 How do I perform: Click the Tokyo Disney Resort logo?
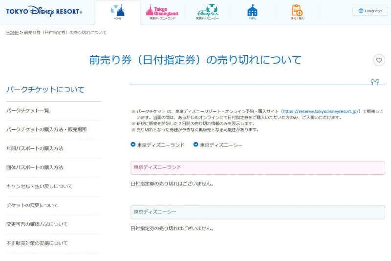(x=44, y=11)
